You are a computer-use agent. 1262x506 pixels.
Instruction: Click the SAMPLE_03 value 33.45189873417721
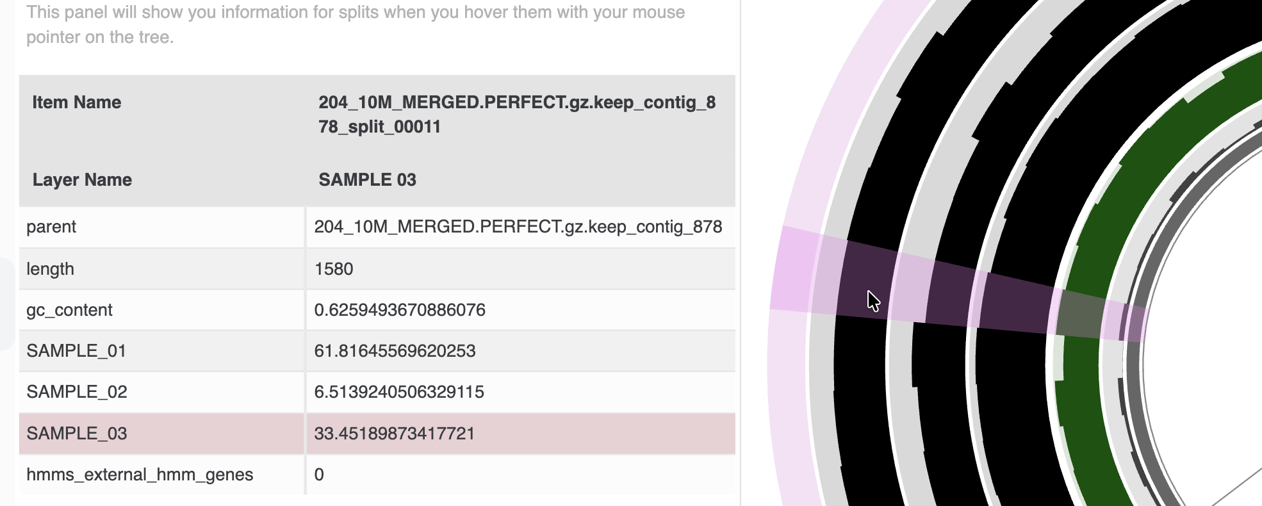point(395,434)
